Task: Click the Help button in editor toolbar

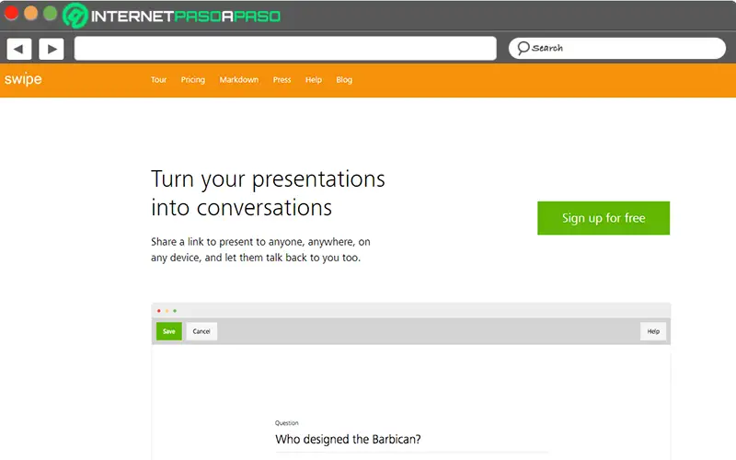Action: 653,331
